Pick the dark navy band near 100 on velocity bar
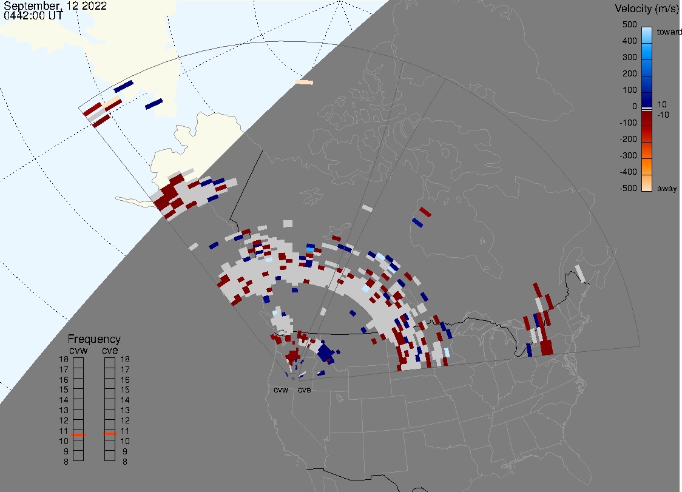Screen dimensions: 682x492 pyautogui.click(x=647, y=99)
